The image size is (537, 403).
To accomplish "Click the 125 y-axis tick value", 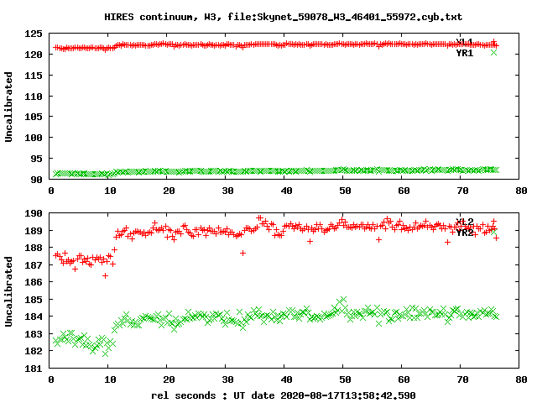I will 34,34.
